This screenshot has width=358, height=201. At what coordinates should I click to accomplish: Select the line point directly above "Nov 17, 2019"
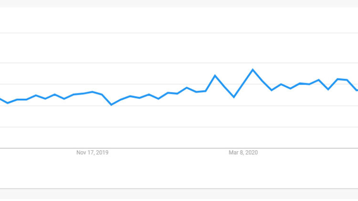click(93, 92)
